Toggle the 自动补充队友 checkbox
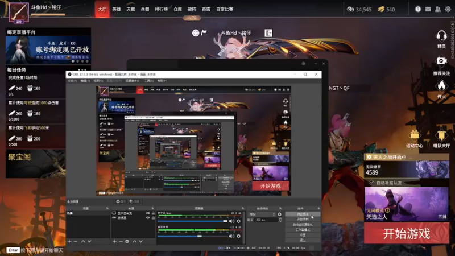 point(371,183)
